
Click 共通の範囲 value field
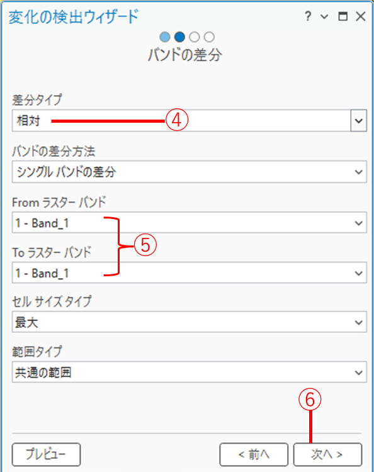point(189,373)
